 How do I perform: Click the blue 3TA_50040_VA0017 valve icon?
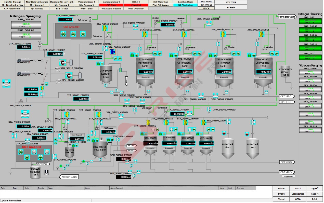(112, 52)
